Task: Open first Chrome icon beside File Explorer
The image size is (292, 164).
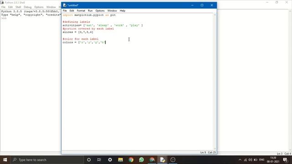Action: 131,160
